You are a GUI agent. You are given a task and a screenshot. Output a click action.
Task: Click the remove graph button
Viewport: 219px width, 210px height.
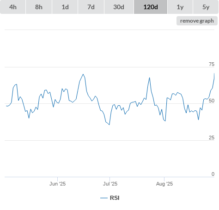pos(197,21)
